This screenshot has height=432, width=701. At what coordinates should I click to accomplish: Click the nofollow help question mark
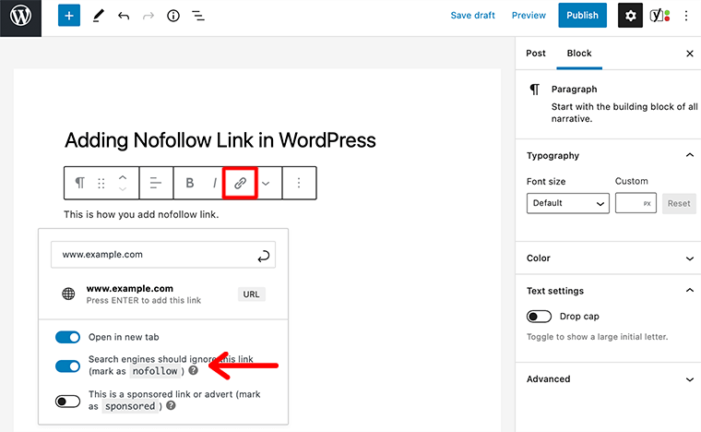click(193, 371)
